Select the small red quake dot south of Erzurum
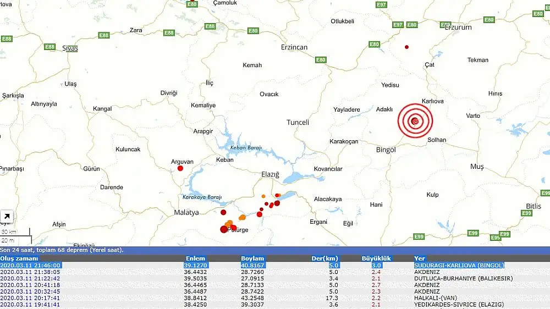550x309 pixels. click(407, 47)
